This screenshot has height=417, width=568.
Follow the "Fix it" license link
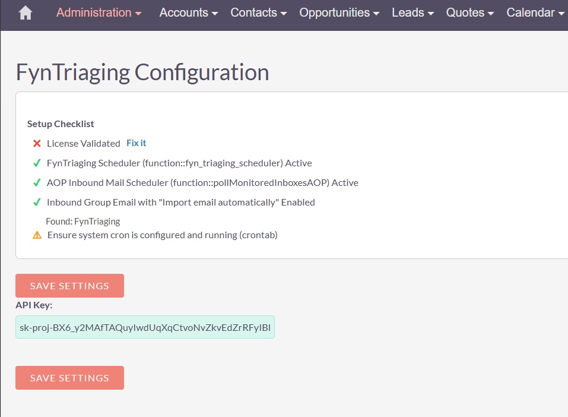136,143
